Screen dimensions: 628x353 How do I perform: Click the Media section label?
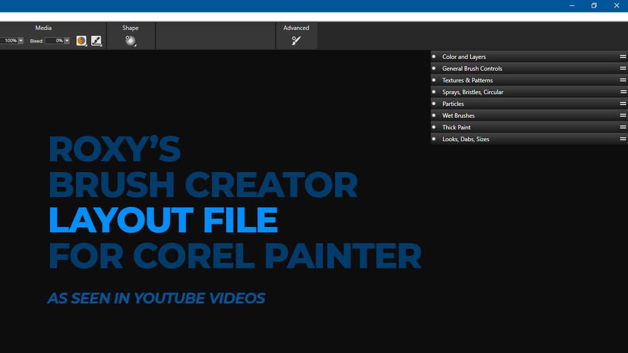coord(43,27)
